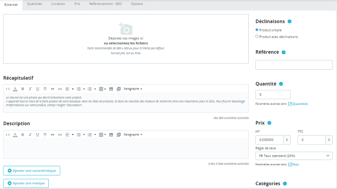This screenshot has height=189, width=337.
Task: Insert link in Récapitulatif editor
Action: point(60,89)
